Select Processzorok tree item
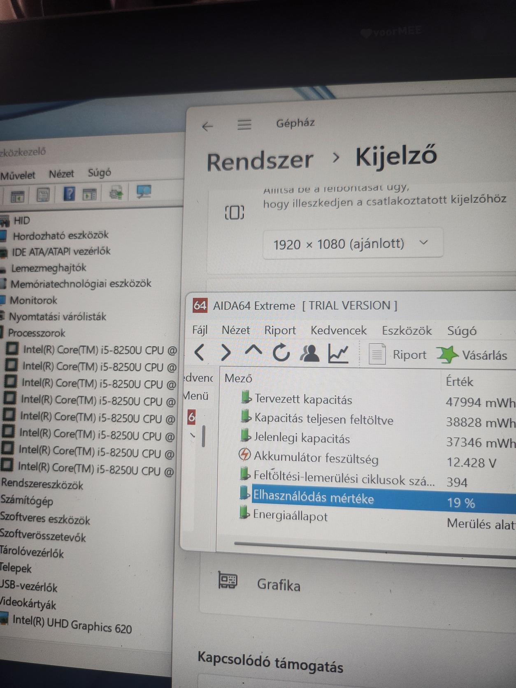This screenshot has height=688, width=516. pos(36,332)
